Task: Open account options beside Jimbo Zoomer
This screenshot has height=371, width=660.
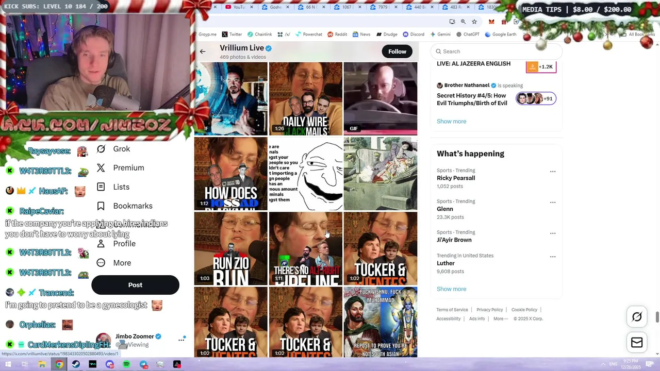Action: 181,340
